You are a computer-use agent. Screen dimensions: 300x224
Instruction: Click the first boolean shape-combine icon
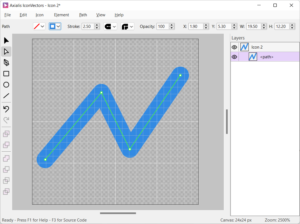coord(6,134)
